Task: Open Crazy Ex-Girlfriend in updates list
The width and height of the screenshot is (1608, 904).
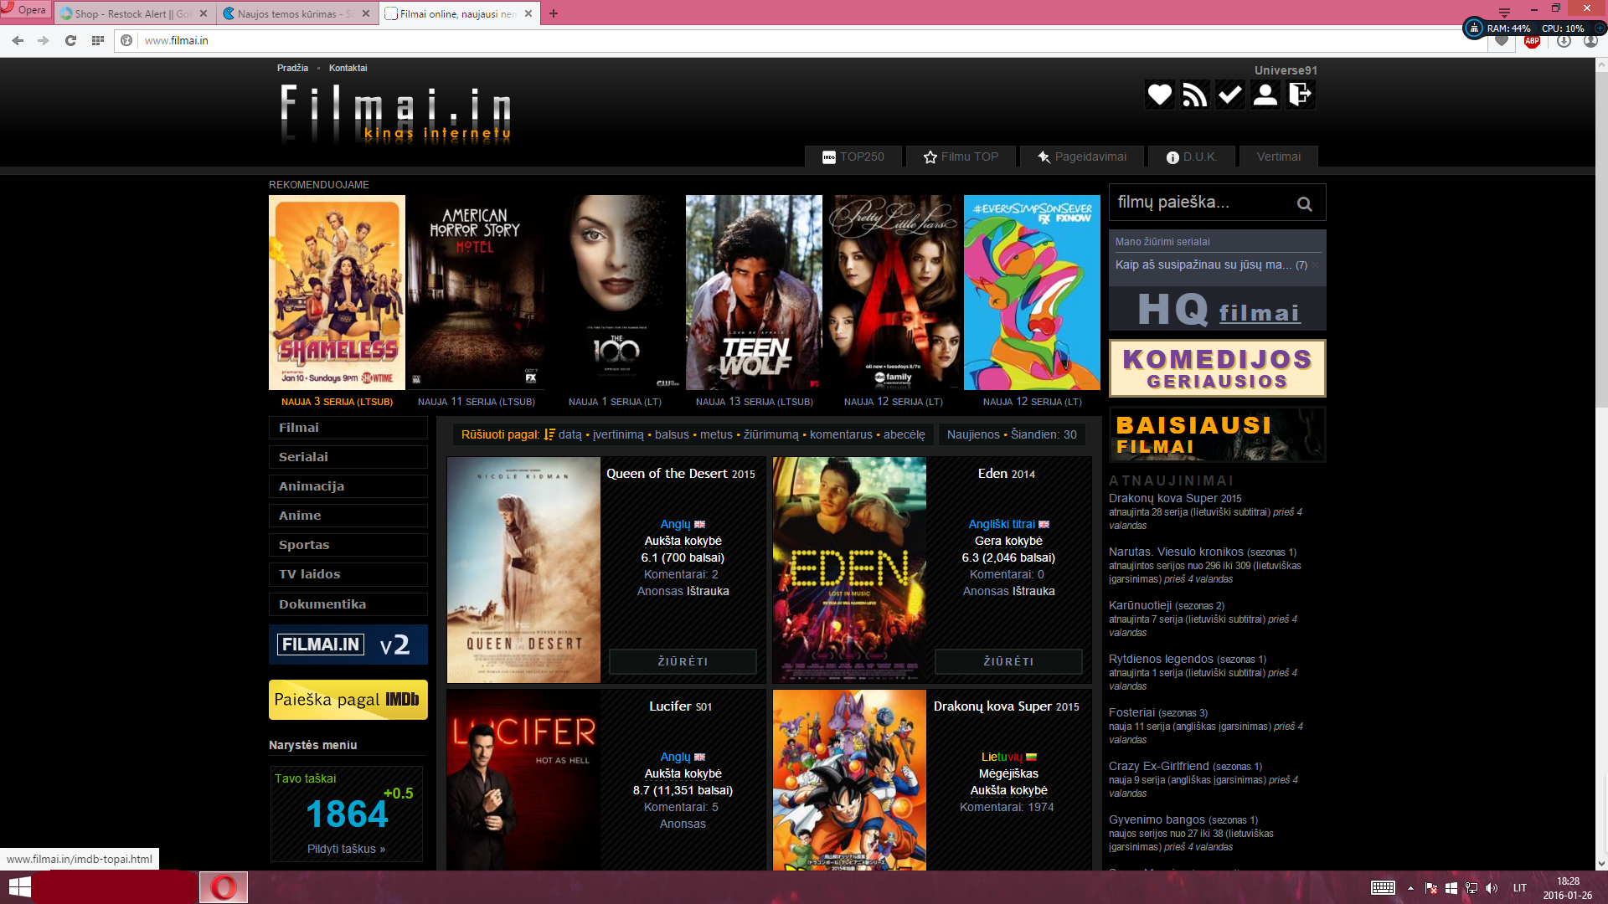Action: click(x=1158, y=766)
